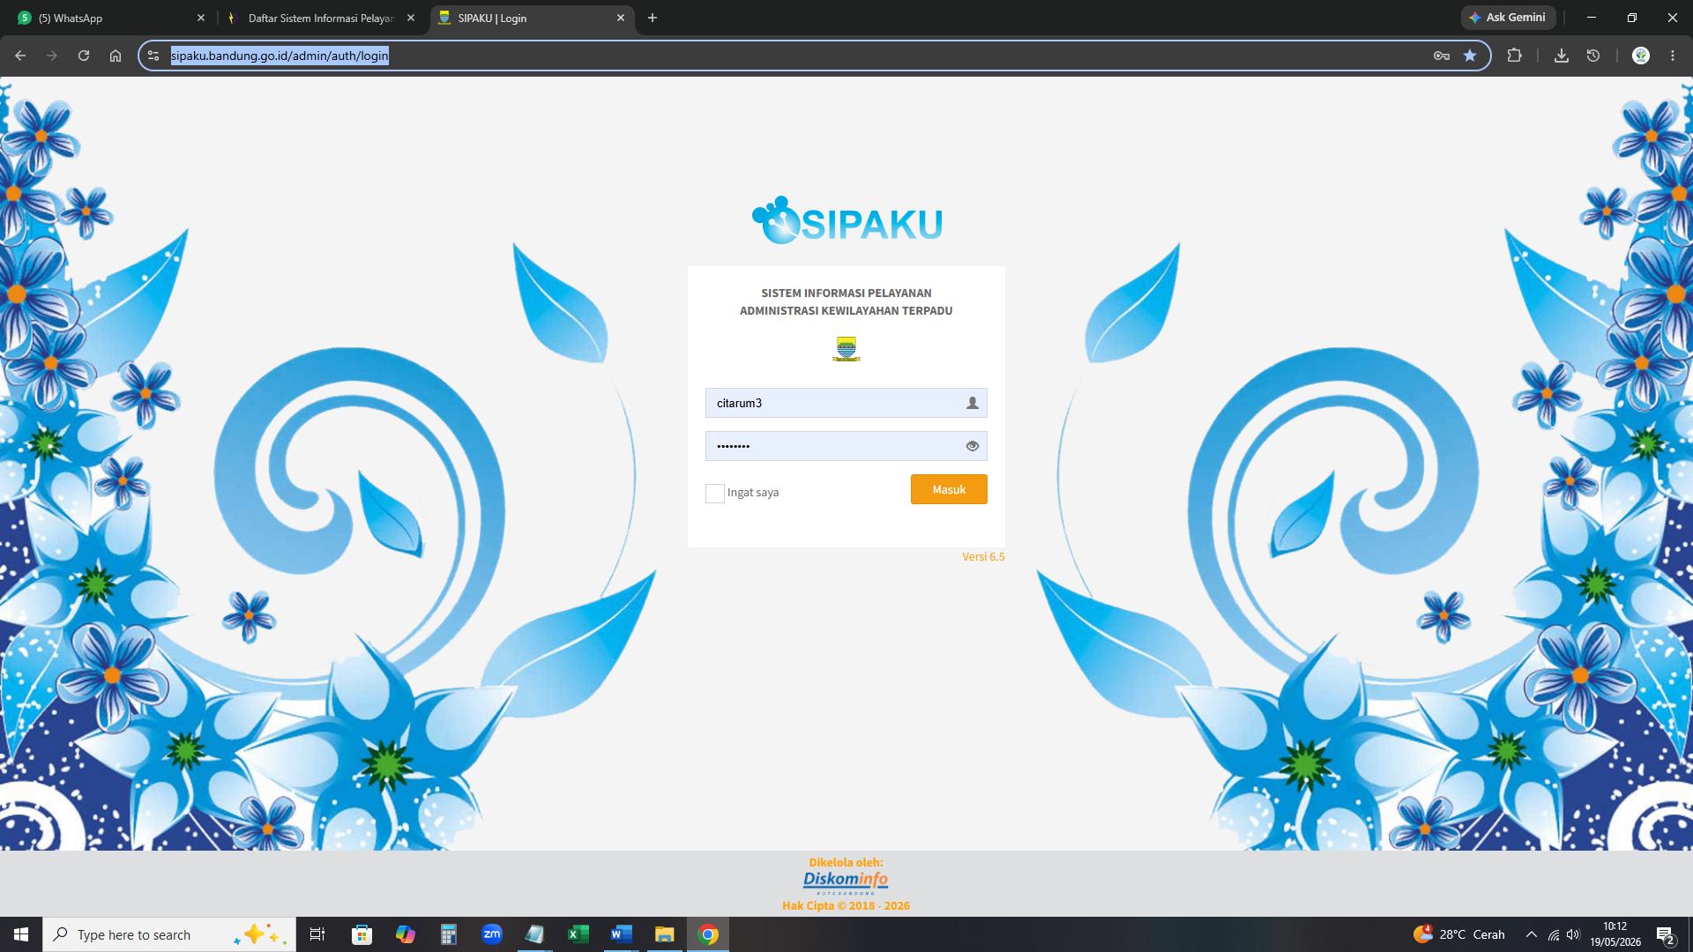Open Task View on taskbar
Screen dimensions: 1693x952
pos(317,934)
